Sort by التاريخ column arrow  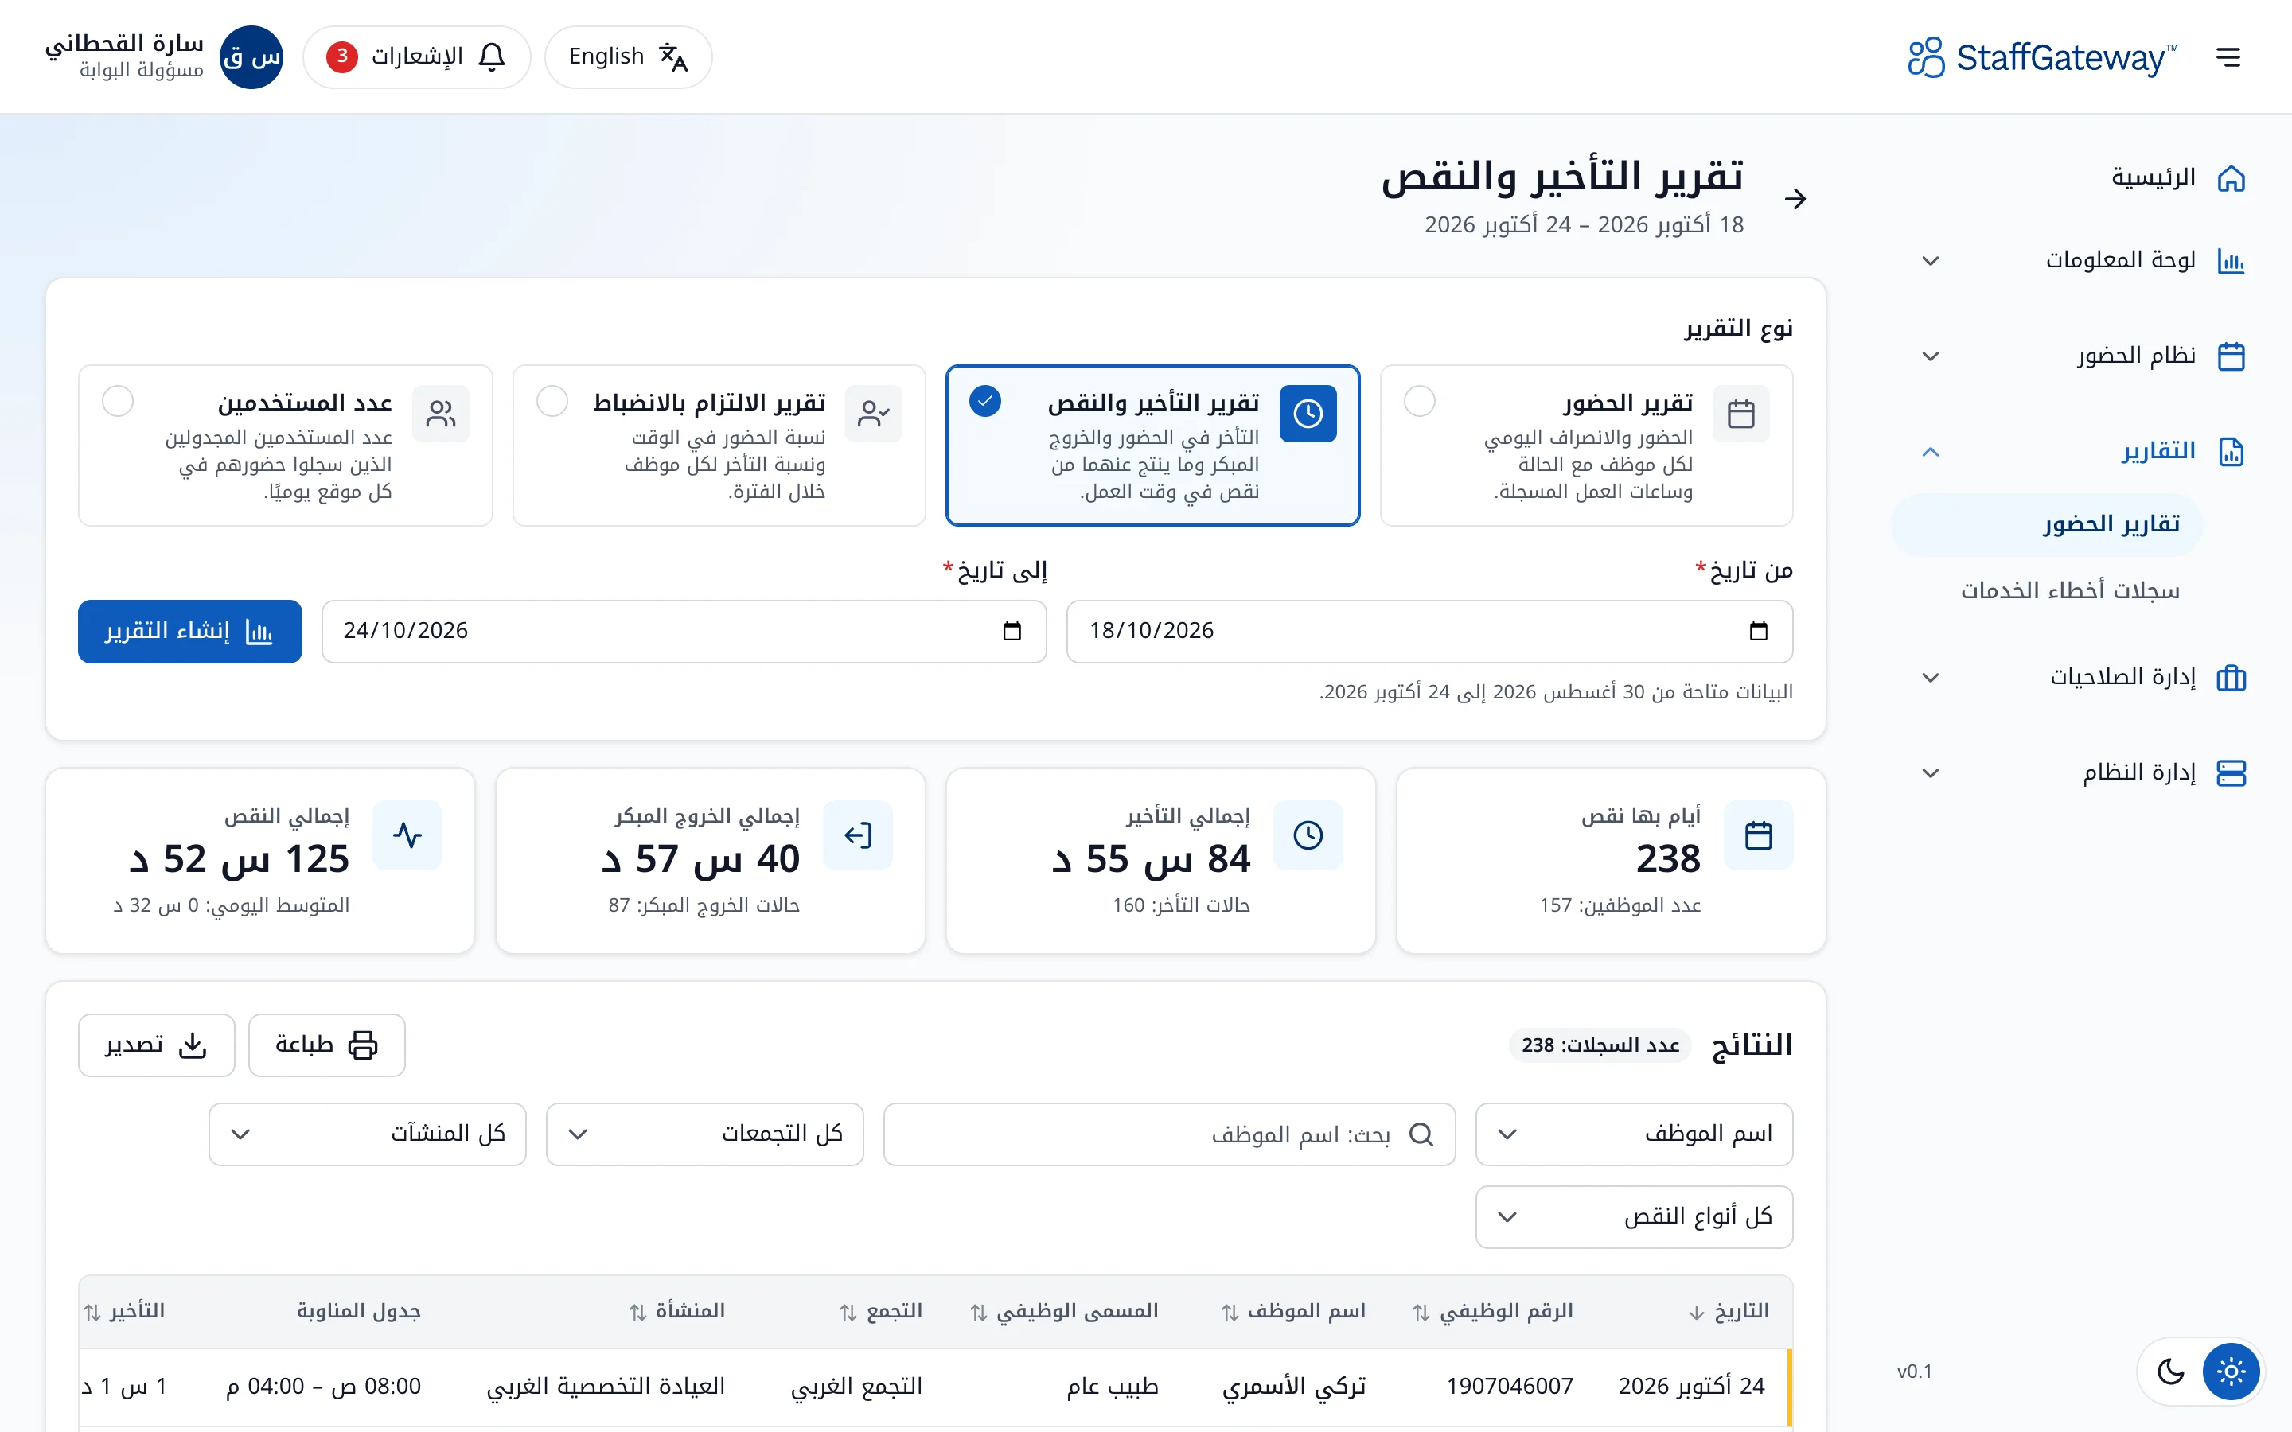tap(1696, 1313)
